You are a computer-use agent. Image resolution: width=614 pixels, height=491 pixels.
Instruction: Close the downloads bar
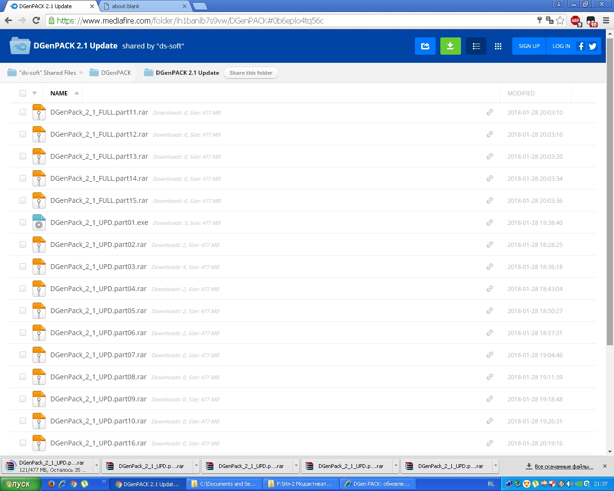point(605,466)
